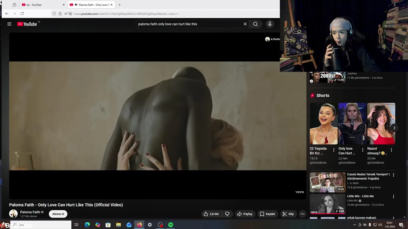
Task: Click the search field text
Action: 167,24
